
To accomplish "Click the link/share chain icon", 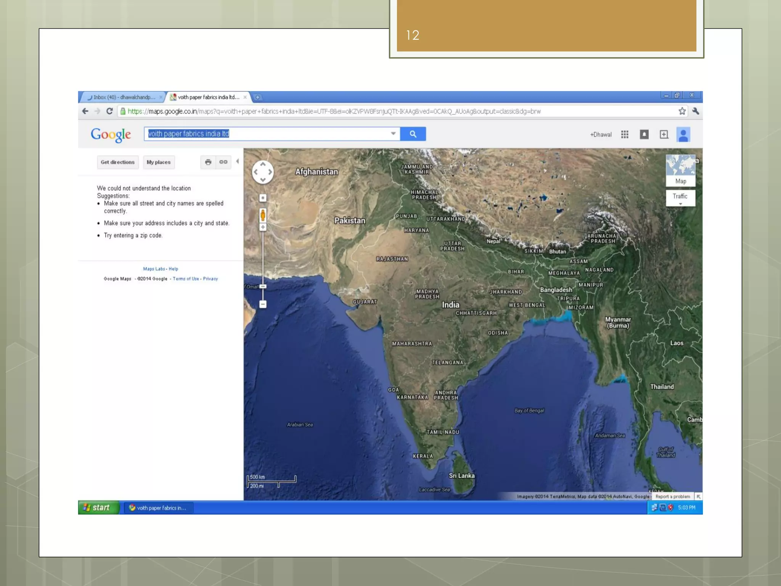I will [x=223, y=162].
